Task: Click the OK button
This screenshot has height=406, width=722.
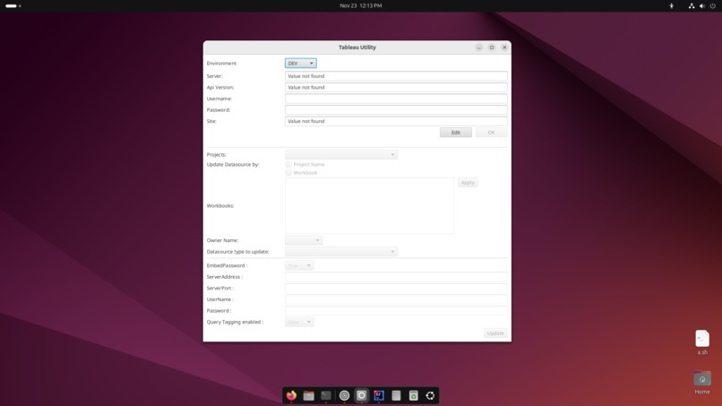Action: [491, 133]
